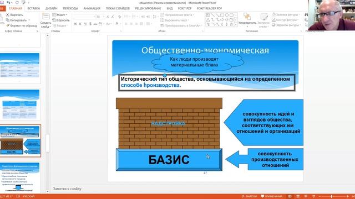Click Decrease Font Size icon
This screenshot has width=355, height=199.
113,17
